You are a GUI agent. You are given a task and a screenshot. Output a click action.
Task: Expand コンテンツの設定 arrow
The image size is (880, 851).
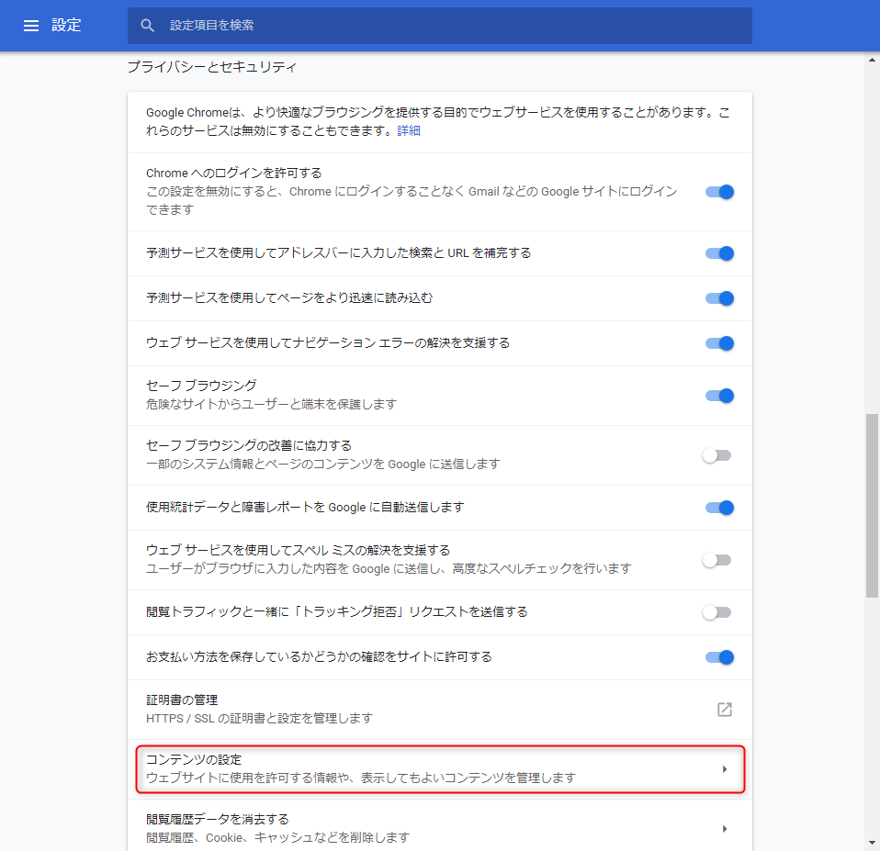pyautogui.click(x=725, y=769)
